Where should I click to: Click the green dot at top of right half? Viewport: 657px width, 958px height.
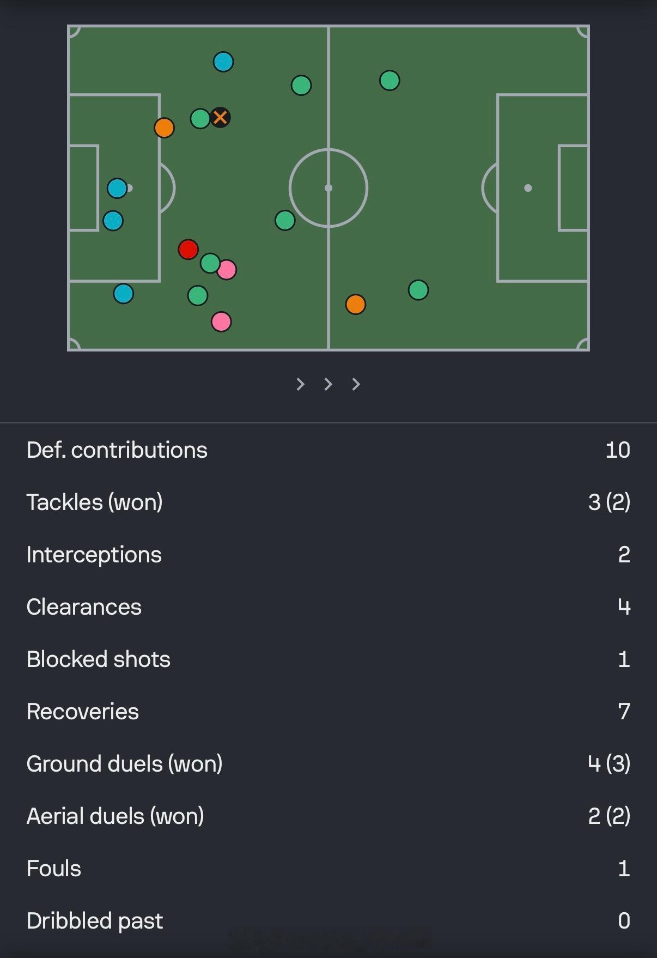(x=390, y=81)
